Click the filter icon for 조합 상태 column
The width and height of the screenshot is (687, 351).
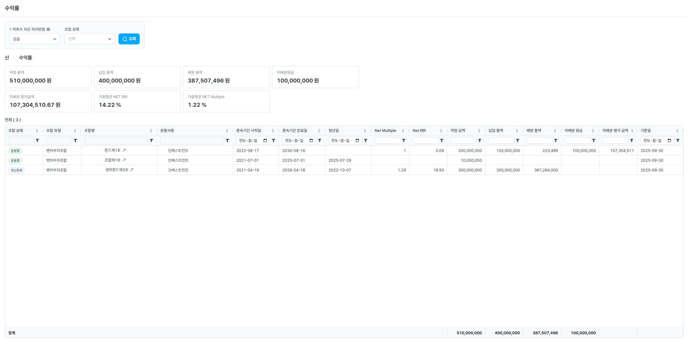[37, 141]
